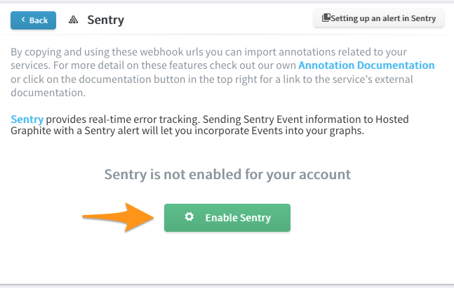
Task: Click the trailing word documentation in gray paragraph
Action: (x=48, y=93)
